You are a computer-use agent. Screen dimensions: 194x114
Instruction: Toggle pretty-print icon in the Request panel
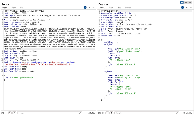85,7
